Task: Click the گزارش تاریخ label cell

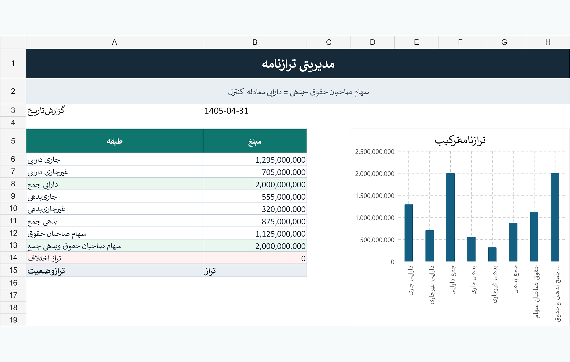Action: click(114, 110)
